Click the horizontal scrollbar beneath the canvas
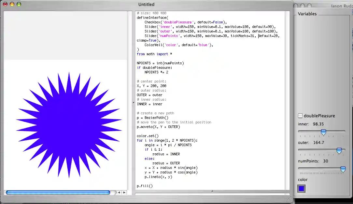 (x=59, y=192)
